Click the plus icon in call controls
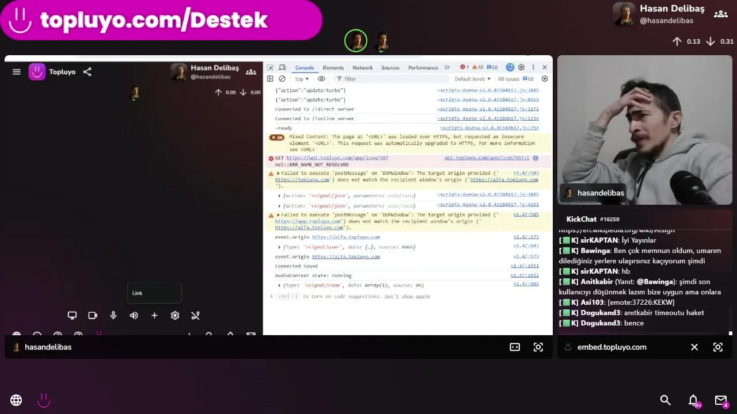737x414 pixels. pos(154,315)
